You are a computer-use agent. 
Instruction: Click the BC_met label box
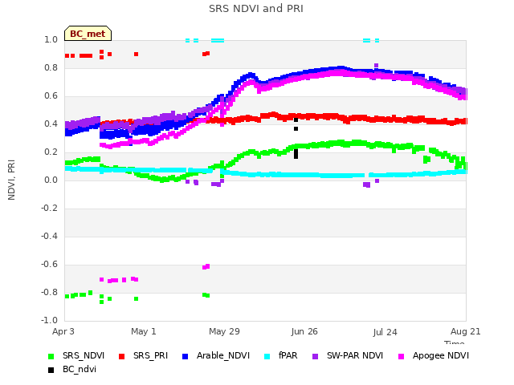tap(88, 34)
